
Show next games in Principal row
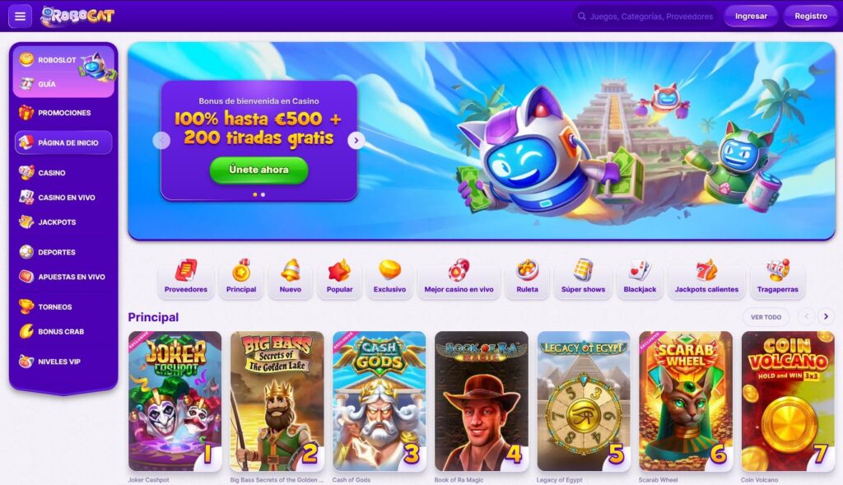826,317
